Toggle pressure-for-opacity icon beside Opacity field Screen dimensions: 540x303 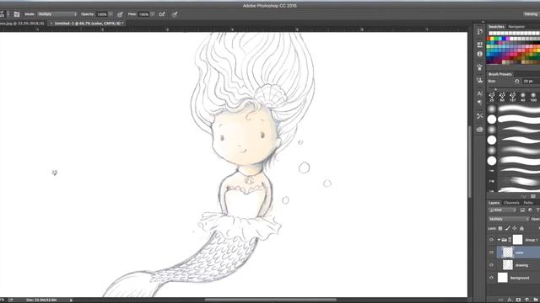coord(120,14)
